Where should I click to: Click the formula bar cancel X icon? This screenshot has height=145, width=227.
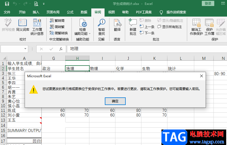point(41,49)
